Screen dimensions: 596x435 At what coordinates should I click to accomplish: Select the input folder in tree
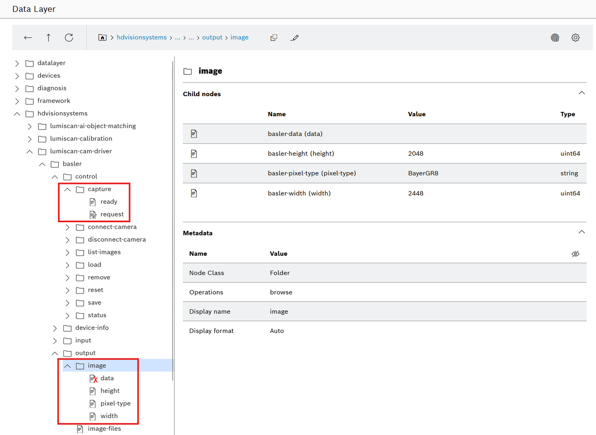(x=83, y=341)
